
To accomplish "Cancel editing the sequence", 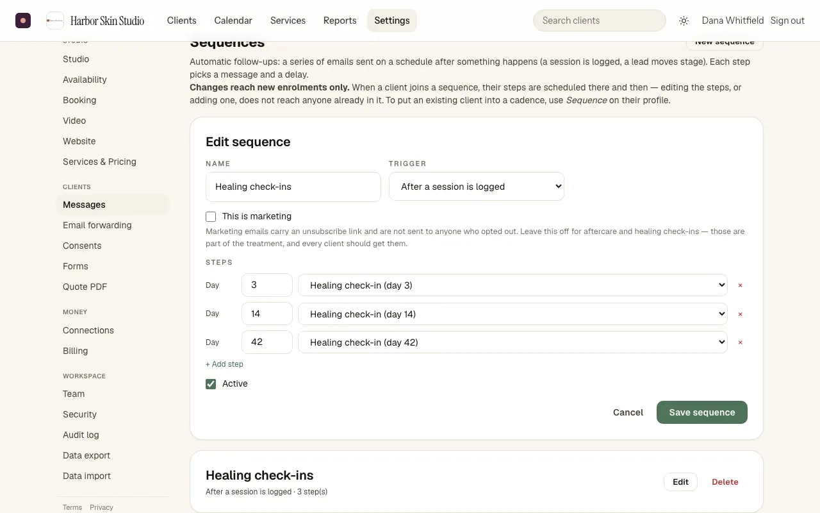I will coord(628,412).
